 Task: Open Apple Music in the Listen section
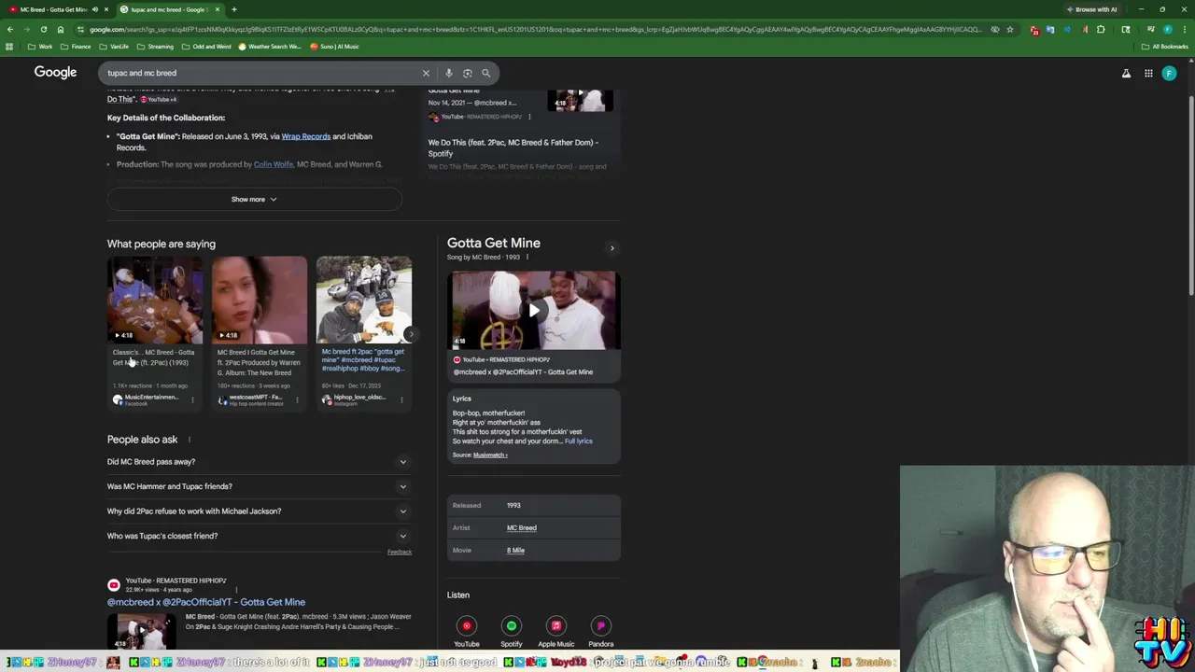[x=555, y=631]
